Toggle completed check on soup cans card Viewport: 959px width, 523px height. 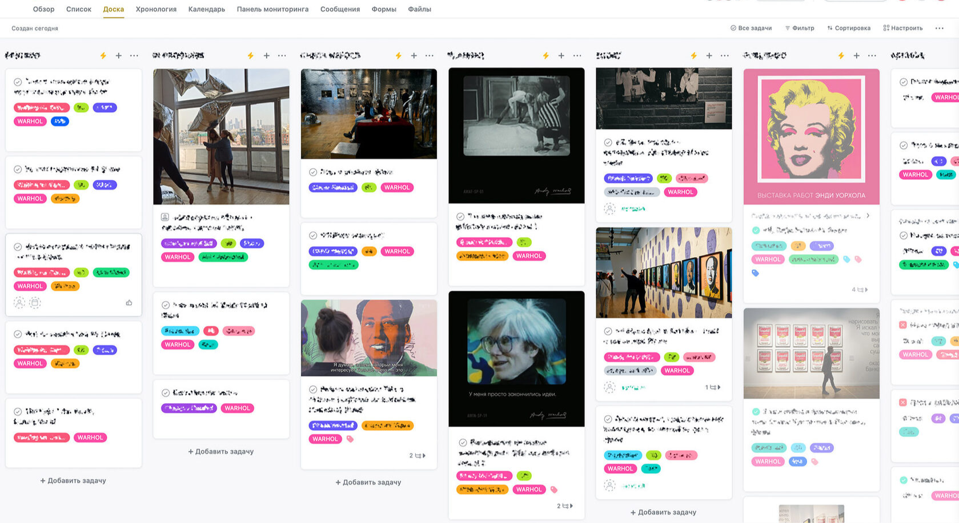tap(756, 412)
